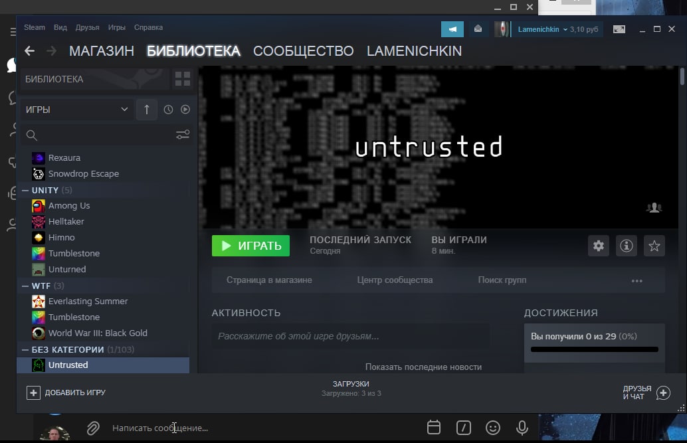The image size is (687, 443).
Task: Click the БИБЛИОТЕКА home header
Action: (x=94, y=79)
